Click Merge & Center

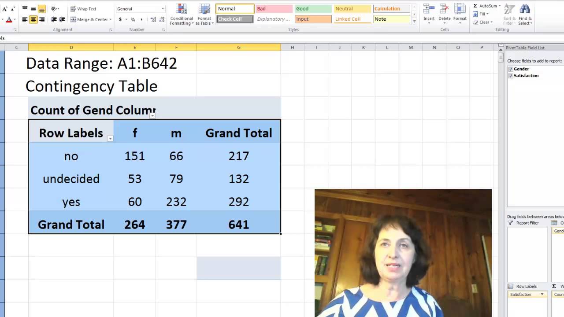pyautogui.click(x=89, y=19)
